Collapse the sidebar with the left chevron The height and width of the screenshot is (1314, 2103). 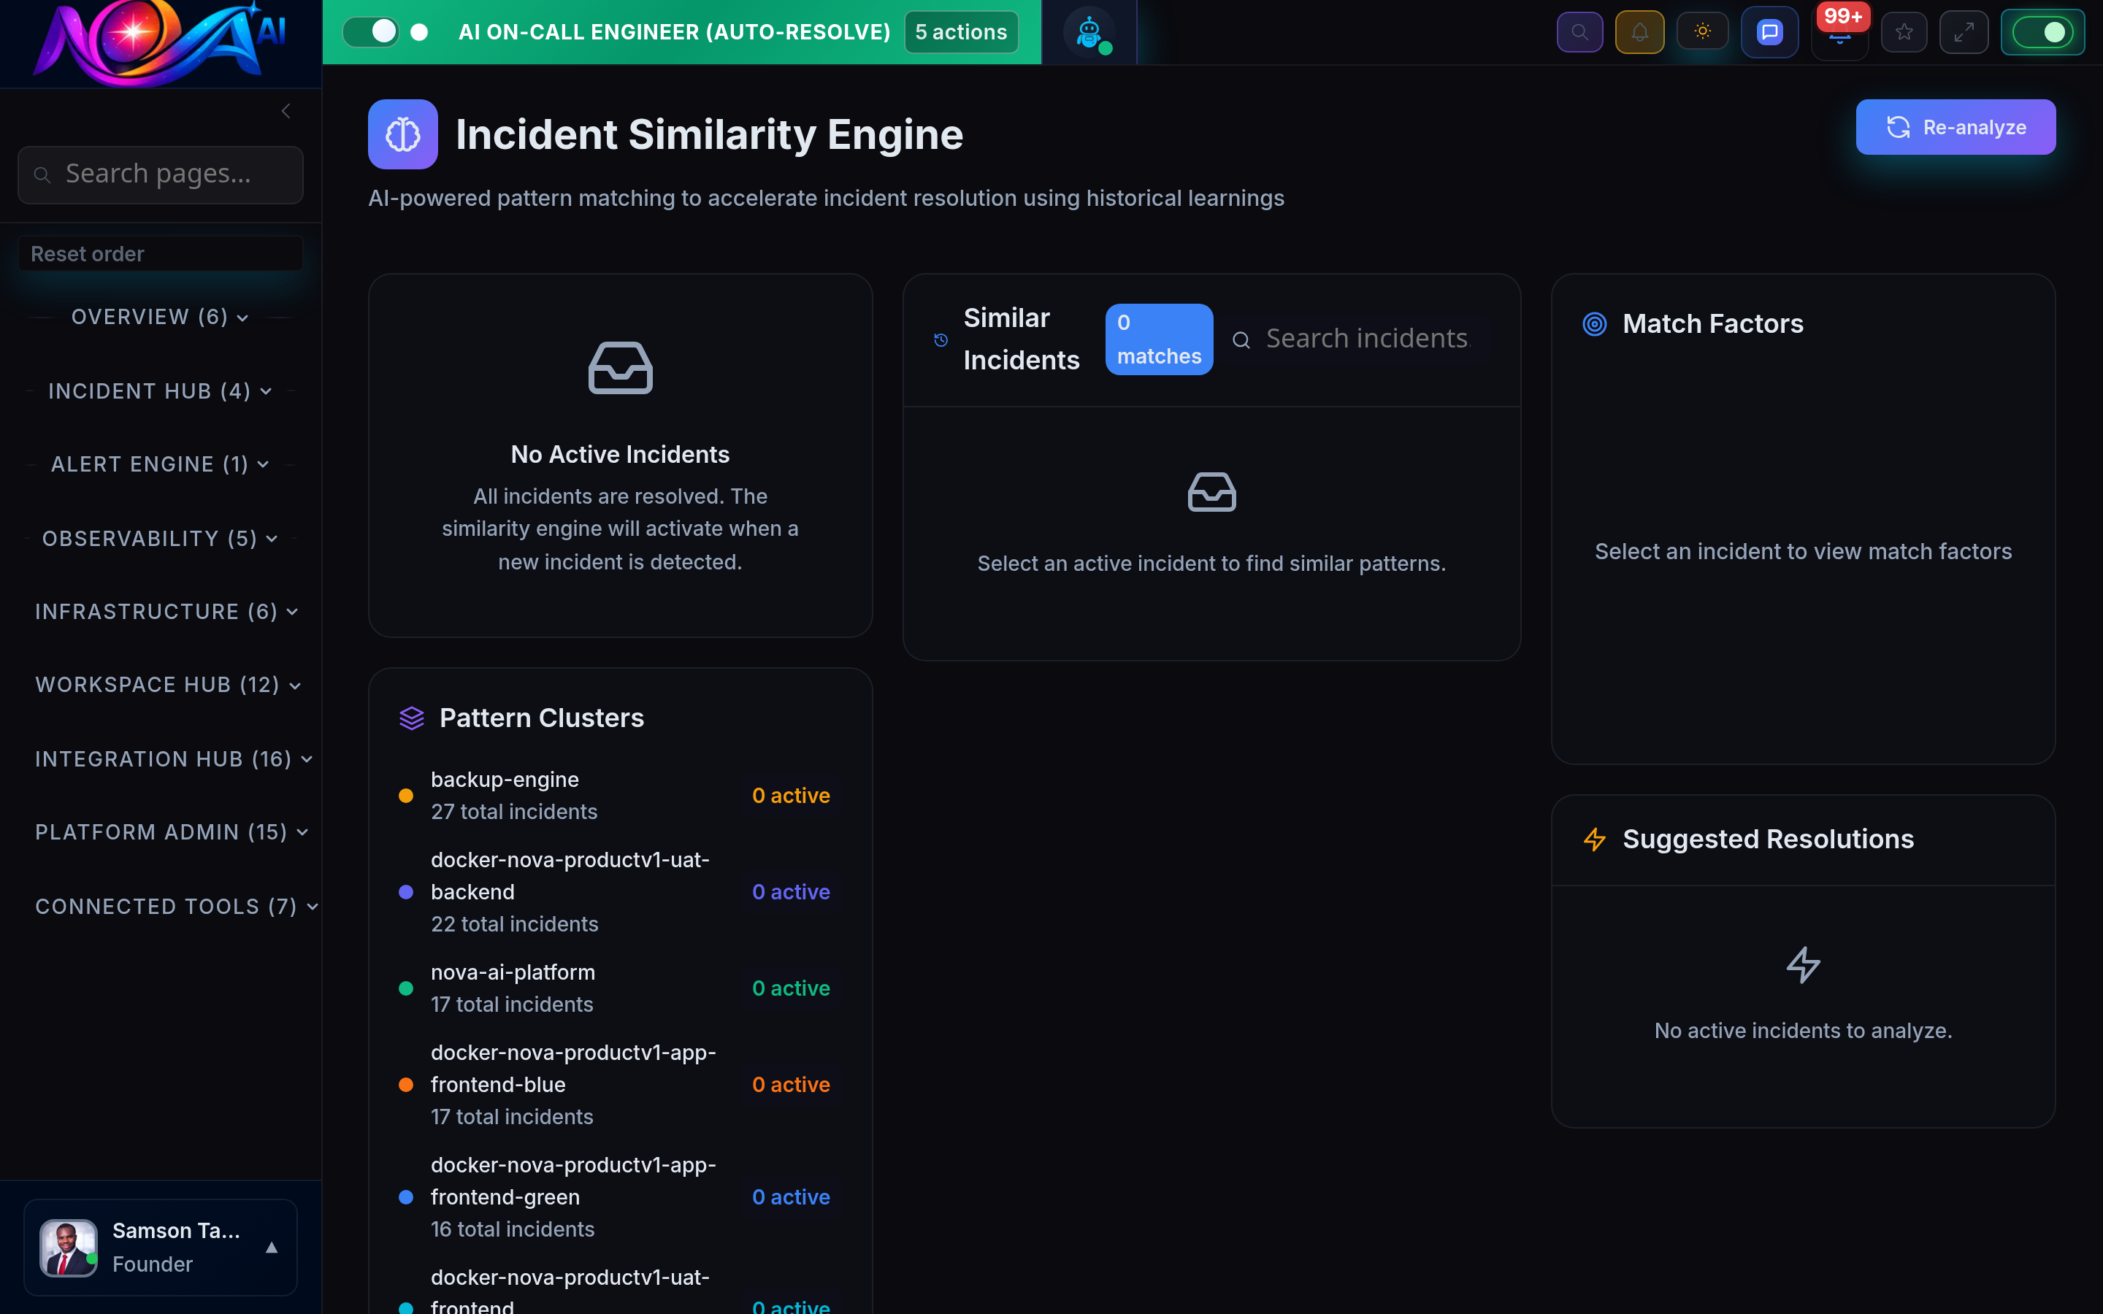[286, 110]
